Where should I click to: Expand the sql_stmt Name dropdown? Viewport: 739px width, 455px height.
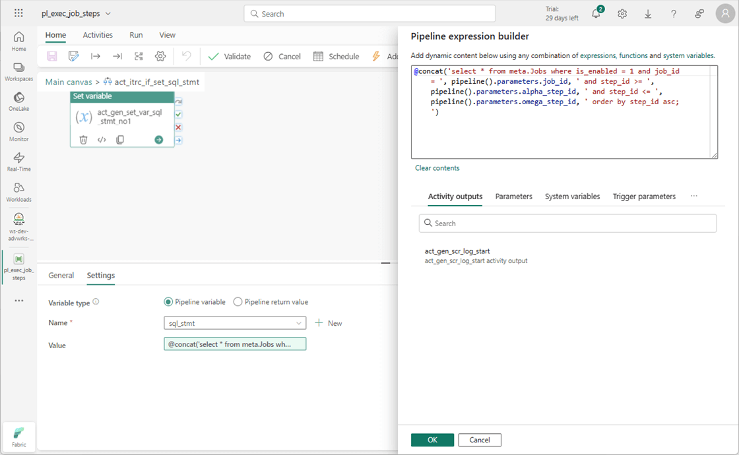pyautogui.click(x=298, y=323)
